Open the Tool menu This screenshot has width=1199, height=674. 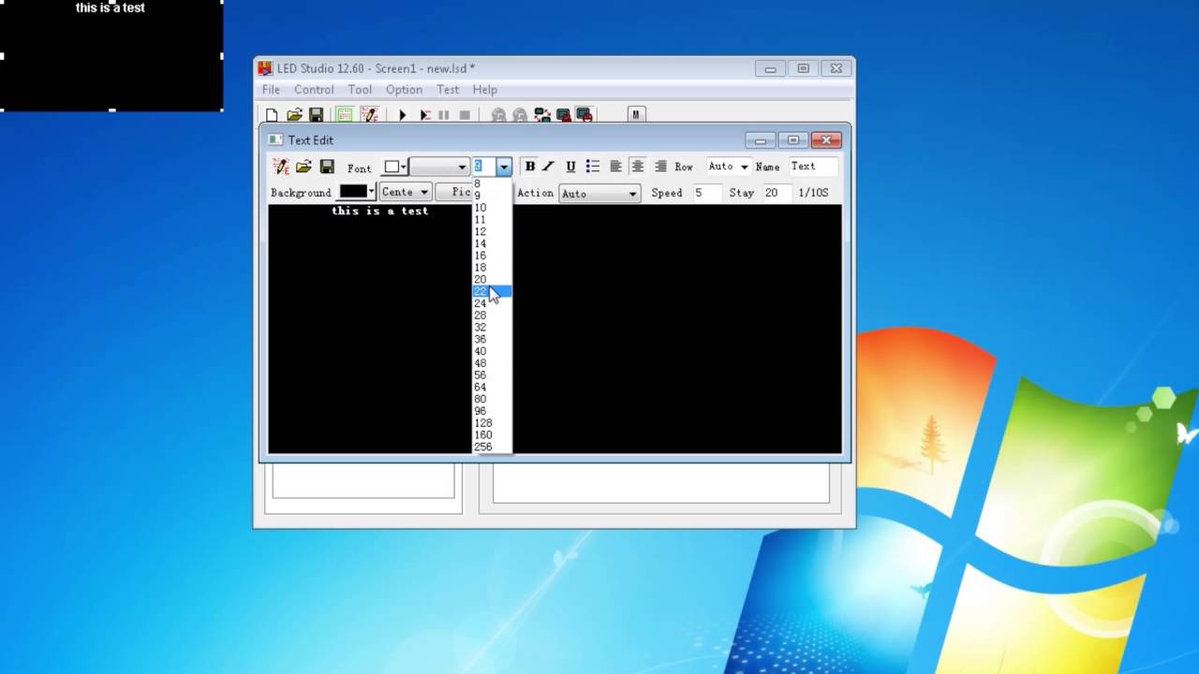[x=360, y=90]
